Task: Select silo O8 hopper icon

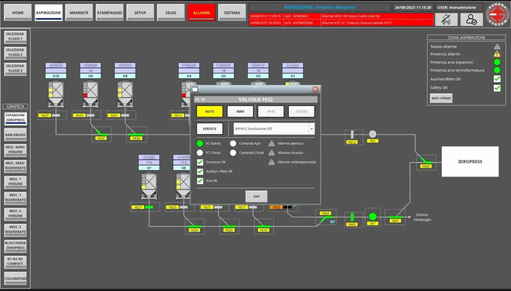Action: (125, 94)
